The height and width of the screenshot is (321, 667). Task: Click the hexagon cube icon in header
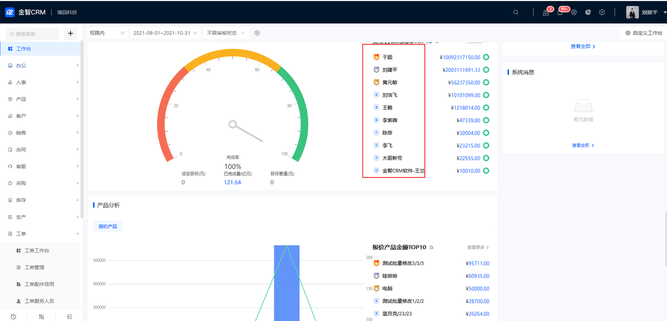point(602,12)
